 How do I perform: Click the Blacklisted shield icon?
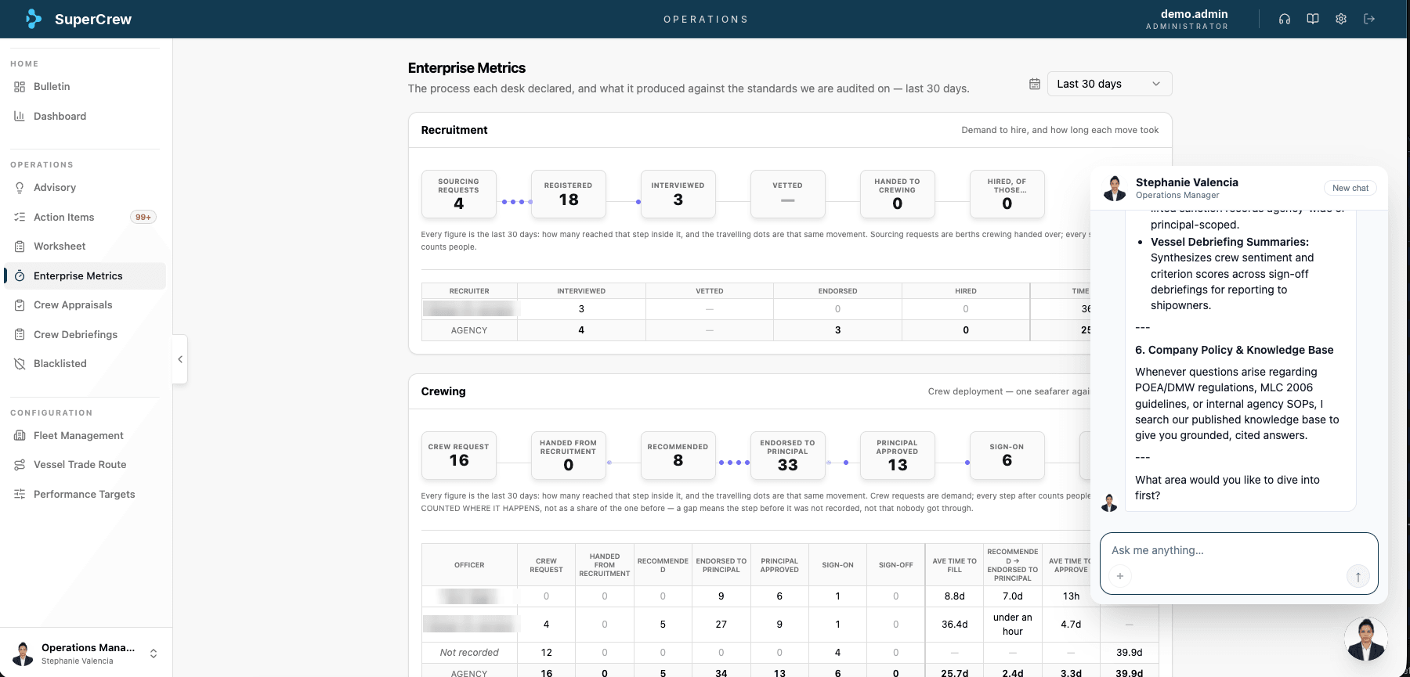pos(20,364)
